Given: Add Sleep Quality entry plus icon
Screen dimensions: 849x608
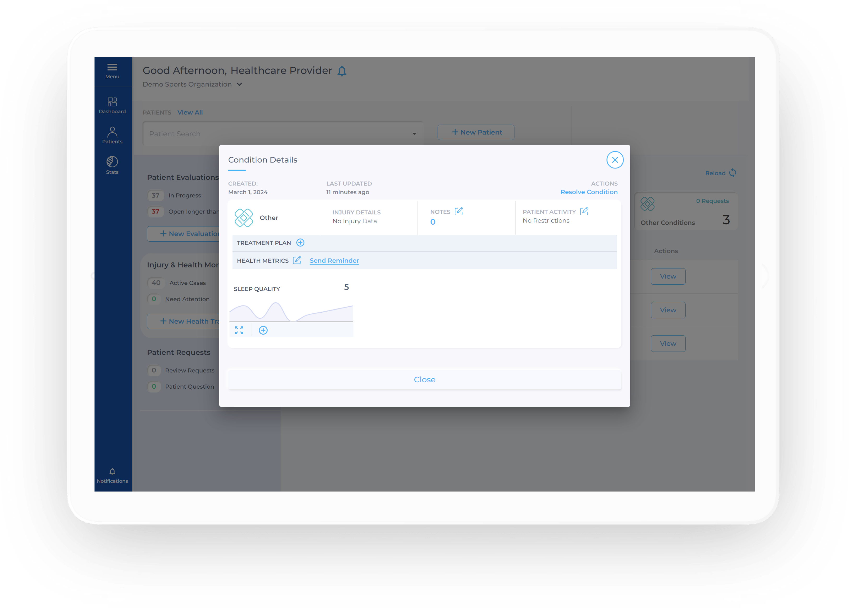Looking at the screenshot, I should 263,330.
